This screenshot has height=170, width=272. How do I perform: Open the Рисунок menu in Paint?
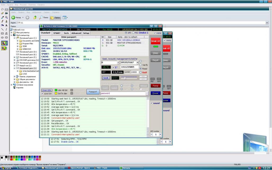23,5
